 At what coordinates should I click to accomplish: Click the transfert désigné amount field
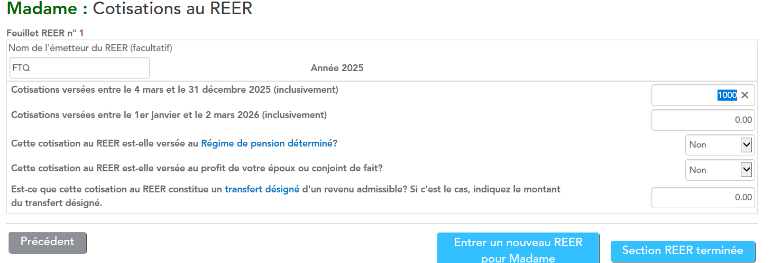(703, 198)
